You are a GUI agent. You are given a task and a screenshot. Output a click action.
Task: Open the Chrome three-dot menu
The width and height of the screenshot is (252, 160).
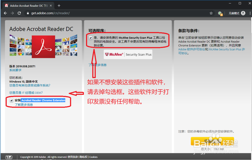click(x=250, y=13)
